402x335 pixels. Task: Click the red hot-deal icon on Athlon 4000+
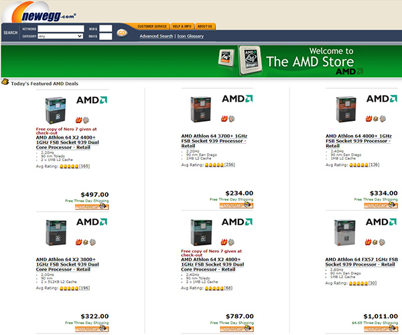(x=369, y=118)
